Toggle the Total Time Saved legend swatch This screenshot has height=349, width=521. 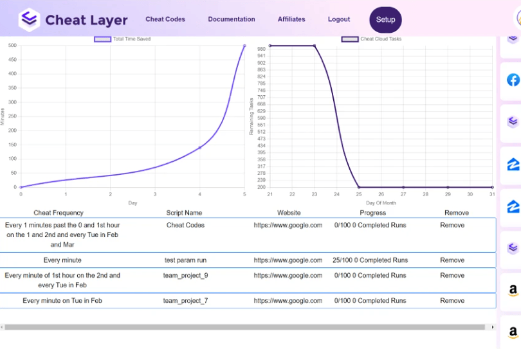coord(102,39)
